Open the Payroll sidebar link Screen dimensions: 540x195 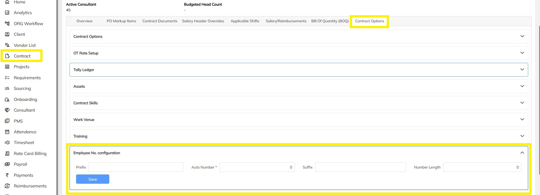20,164
